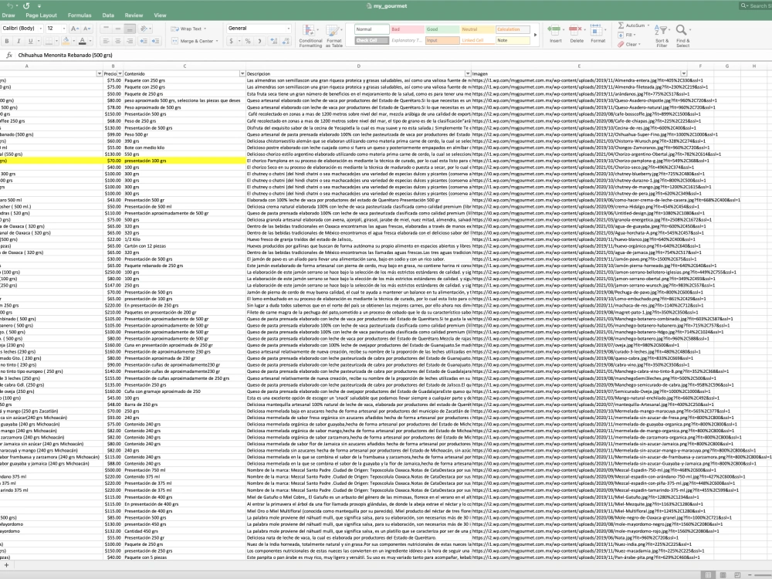The width and height of the screenshot is (772, 579).
Task: Open the Formulas tab
Action: [80, 15]
